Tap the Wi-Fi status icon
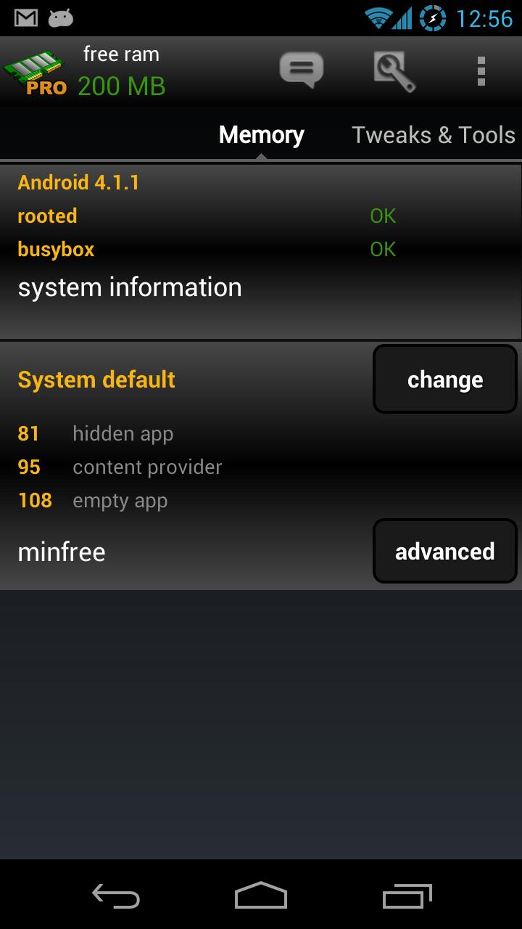The image size is (522, 929). coord(378,17)
